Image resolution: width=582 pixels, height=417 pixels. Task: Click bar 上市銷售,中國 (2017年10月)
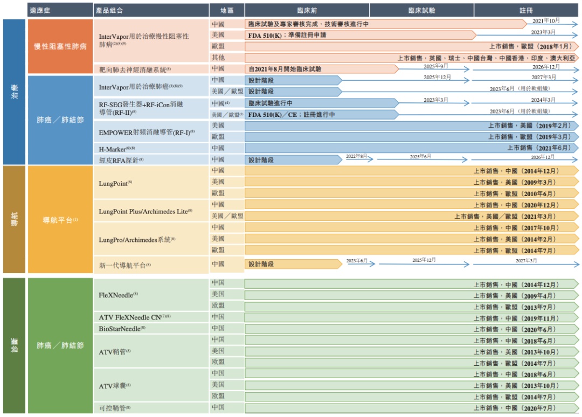point(412,228)
